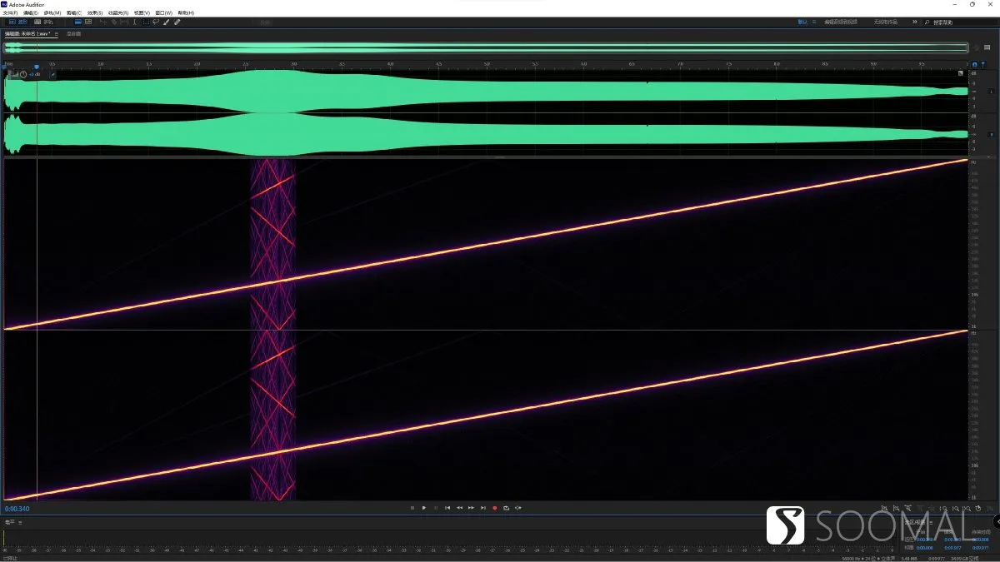Click Zoom Out amplitude icon
The image size is (1000, 562).
point(896,507)
